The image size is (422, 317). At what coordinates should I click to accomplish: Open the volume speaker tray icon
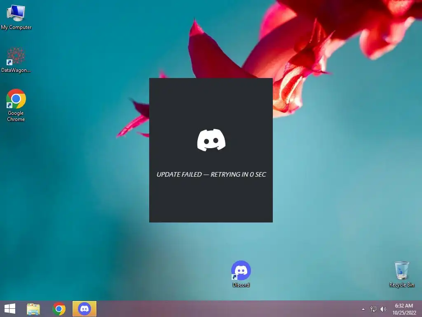(x=383, y=309)
